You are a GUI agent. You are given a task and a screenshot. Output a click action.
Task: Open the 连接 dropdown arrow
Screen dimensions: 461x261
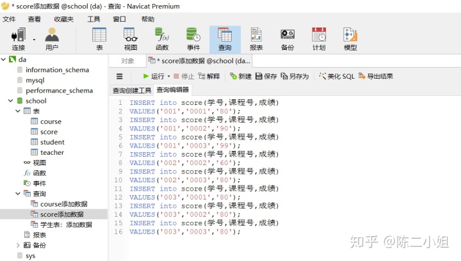(x=34, y=39)
